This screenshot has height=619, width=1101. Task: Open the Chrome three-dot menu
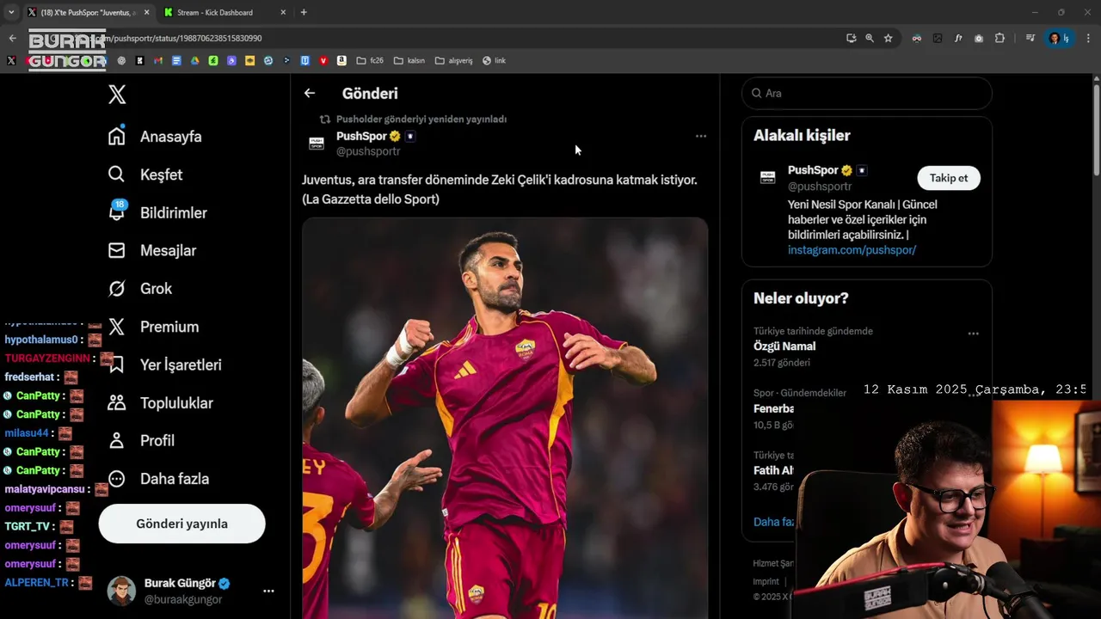pos(1089,38)
